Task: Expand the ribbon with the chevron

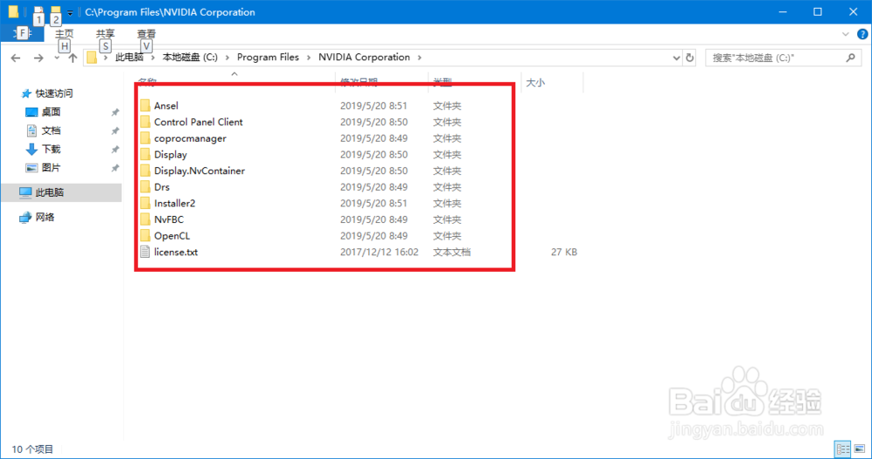Action: click(x=845, y=34)
